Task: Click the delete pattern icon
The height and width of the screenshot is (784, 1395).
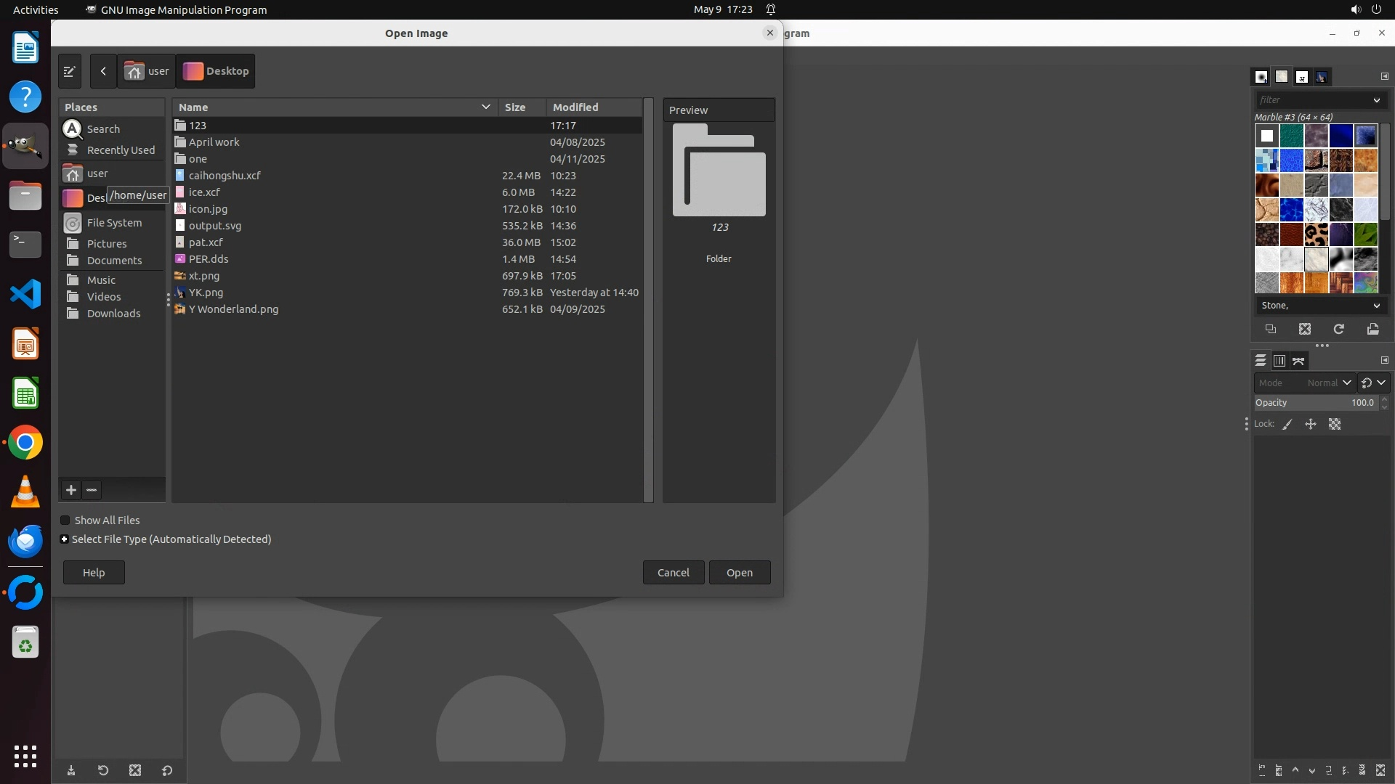Action: pos(1305,330)
